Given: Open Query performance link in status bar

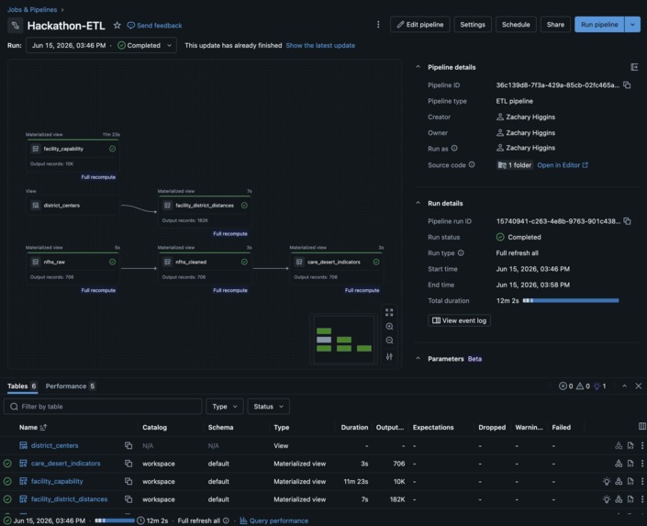Looking at the screenshot, I should click(x=274, y=520).
